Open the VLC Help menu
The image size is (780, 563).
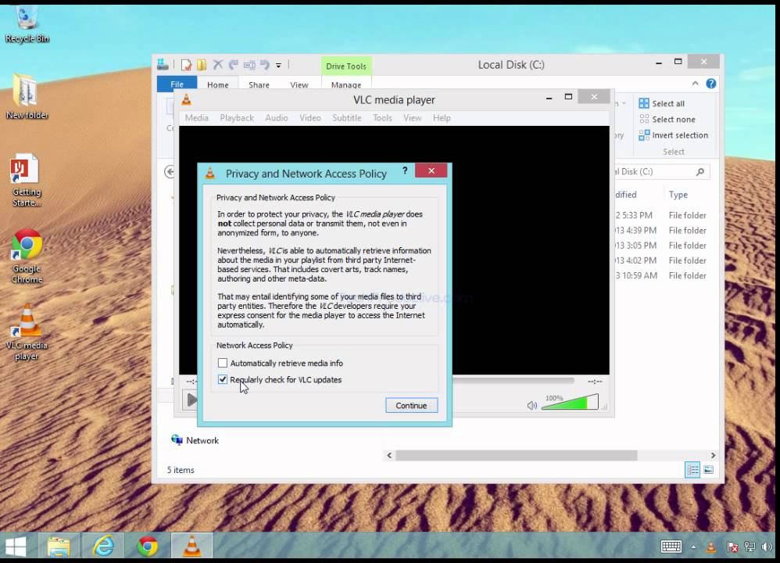pyautogui.click(x=442, y=118)
